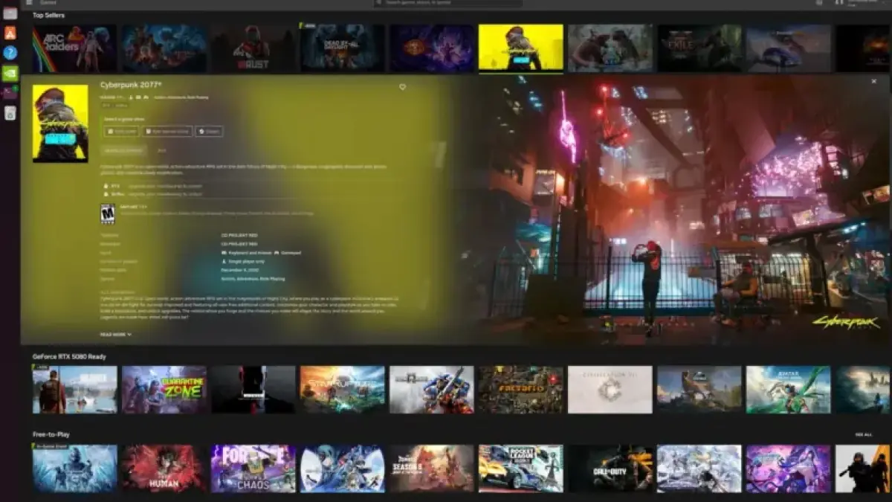Open the Rocket League game tile
892x502 pixels.
(x=520, y=469)
